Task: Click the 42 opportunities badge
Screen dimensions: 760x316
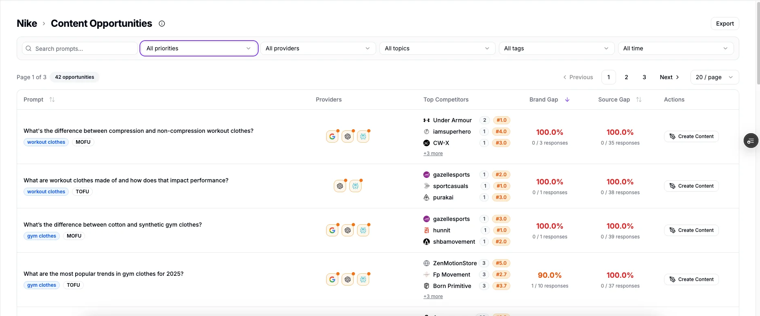Action: coord(74,77)
